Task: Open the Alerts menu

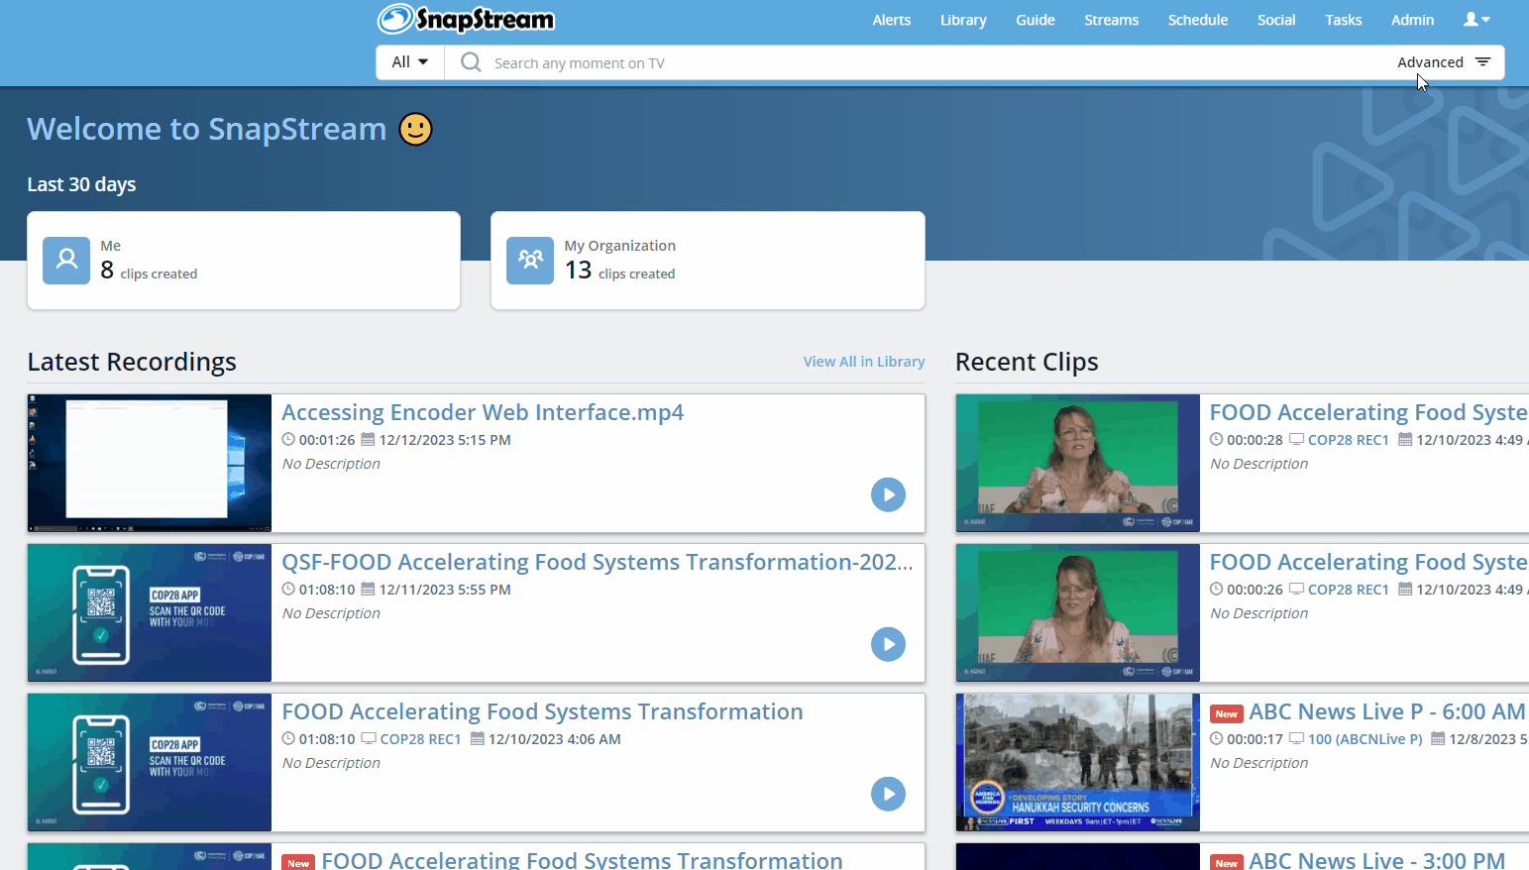Action: pos(891,20)
